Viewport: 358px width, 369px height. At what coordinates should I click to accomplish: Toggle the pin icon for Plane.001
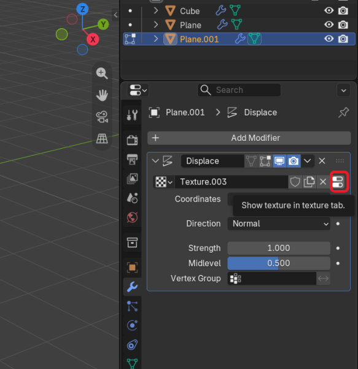click(343, 113)
